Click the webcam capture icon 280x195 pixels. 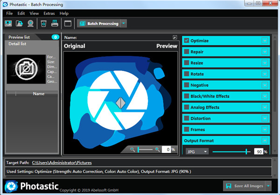[x=30, y=23]
